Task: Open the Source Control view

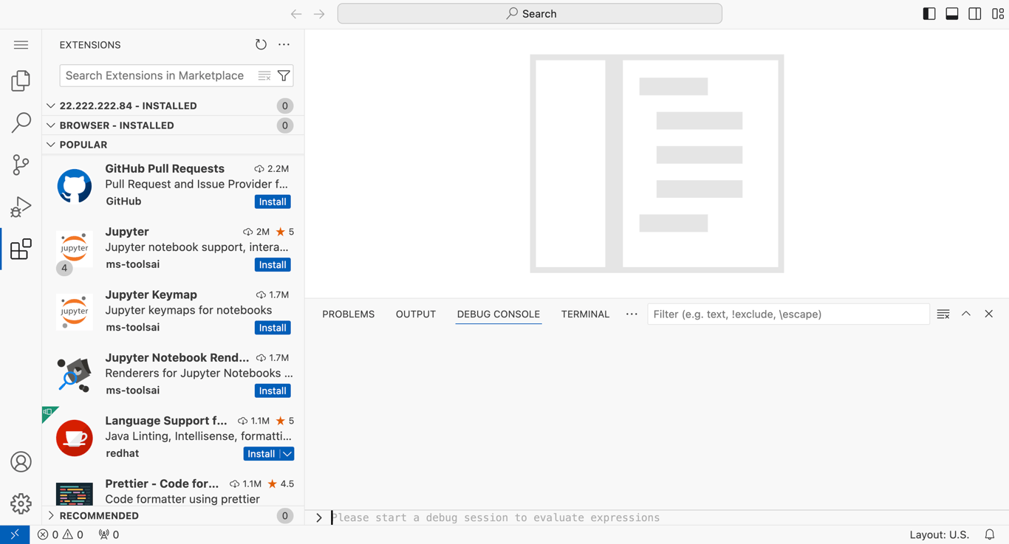Action: [x=20, y=165]
